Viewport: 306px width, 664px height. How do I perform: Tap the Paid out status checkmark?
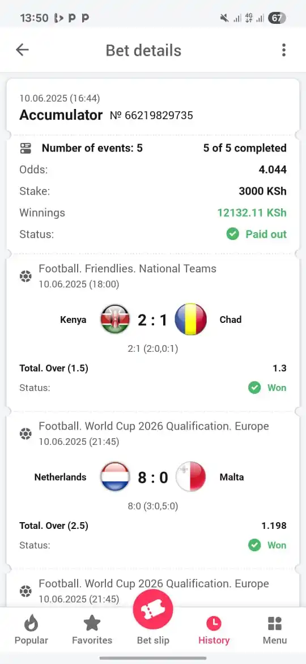[x=232, y=234]
